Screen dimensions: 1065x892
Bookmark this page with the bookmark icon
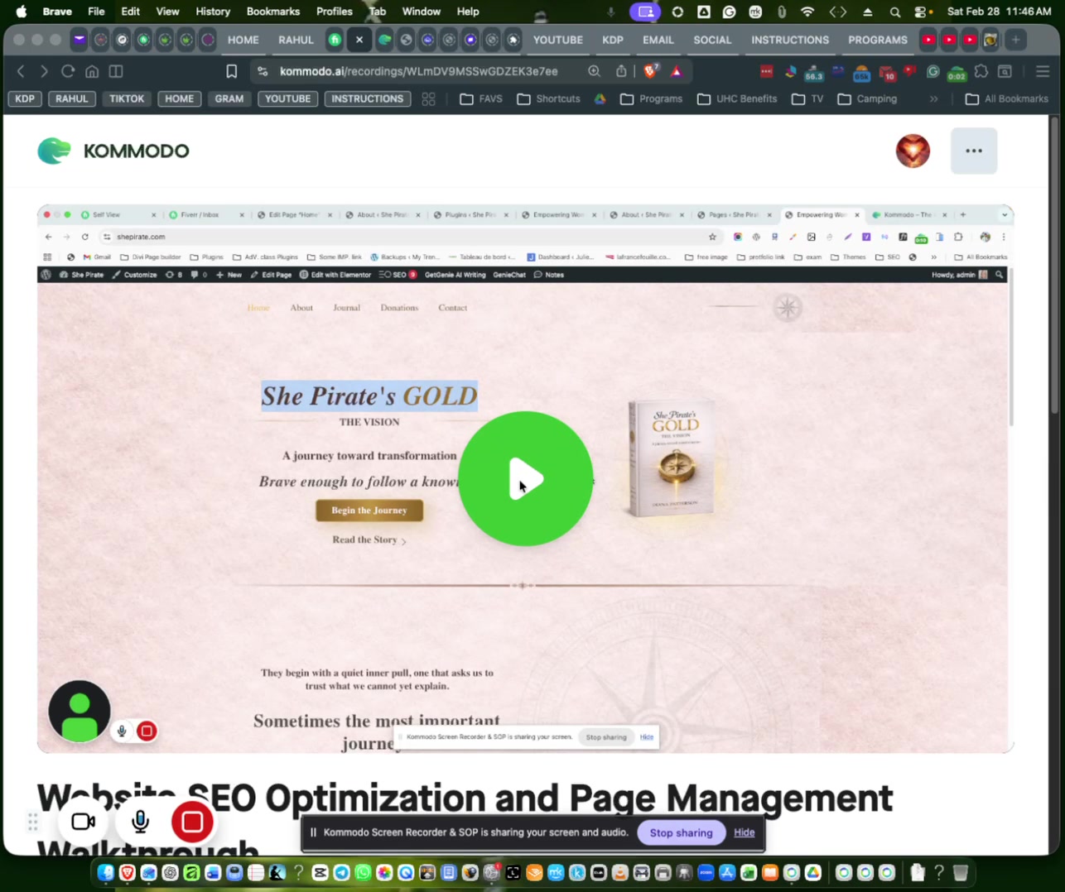(232, 71)
